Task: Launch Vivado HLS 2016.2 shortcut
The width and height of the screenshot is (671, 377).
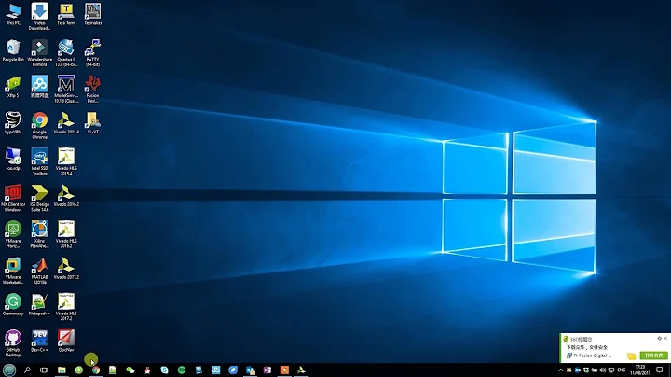Action: coord(66,235)
